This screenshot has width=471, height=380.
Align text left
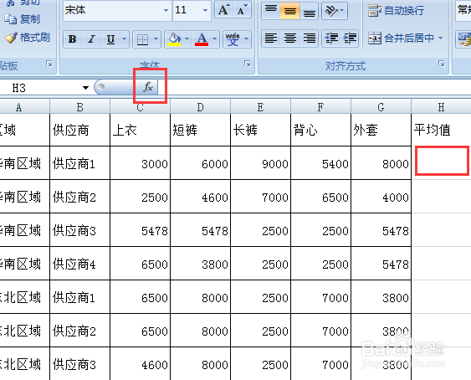point(271,39)
